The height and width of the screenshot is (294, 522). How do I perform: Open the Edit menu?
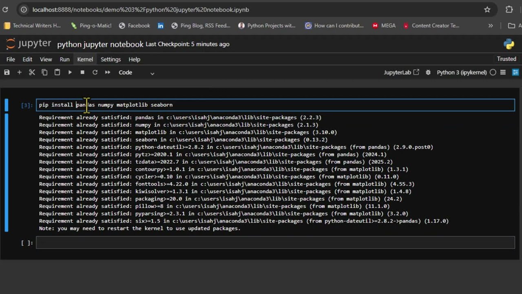pyautogui.click(x=27, y=59)
